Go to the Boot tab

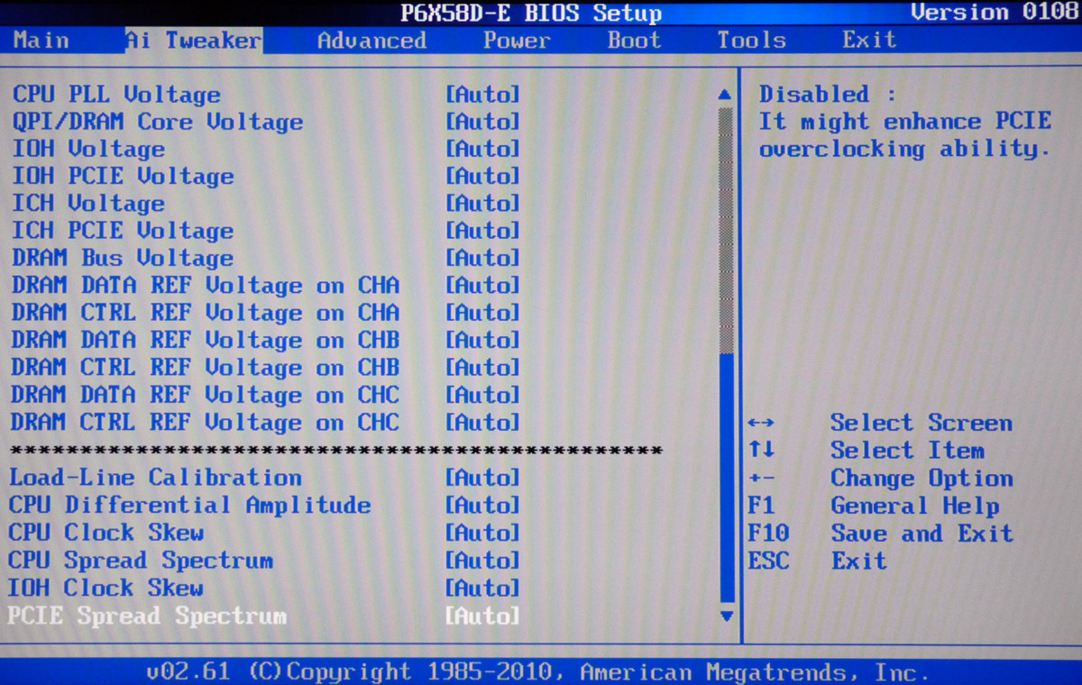(x=634, y=41)
